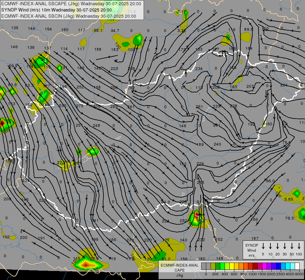Click the SBCIN title line in header

pos(69,16)
